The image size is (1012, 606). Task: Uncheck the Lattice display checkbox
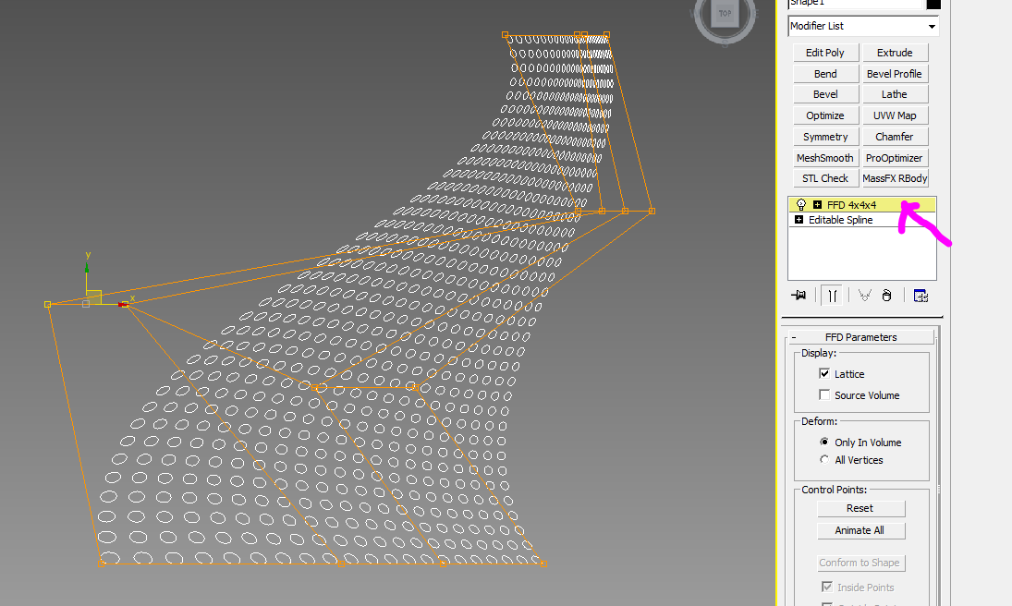click(824, 374)
